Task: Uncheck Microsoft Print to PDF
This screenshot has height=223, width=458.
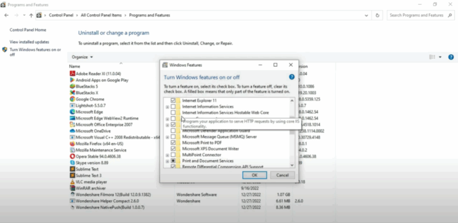Action: coord(173,143)
